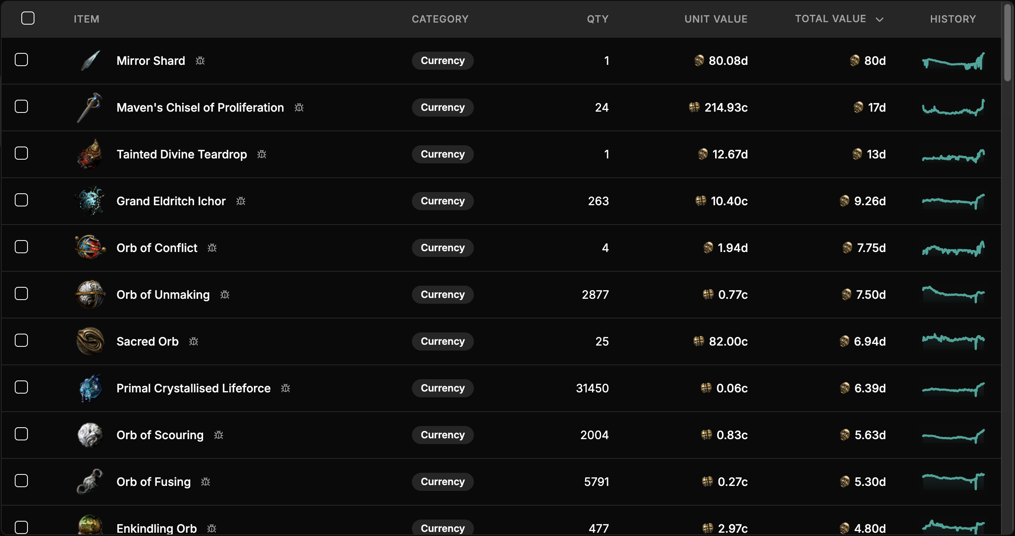The height and width of the screenshot is (536, 1015).
Task: Click the Currency tag on Orb of Fusing row
Action: click(x=443, y=482)
